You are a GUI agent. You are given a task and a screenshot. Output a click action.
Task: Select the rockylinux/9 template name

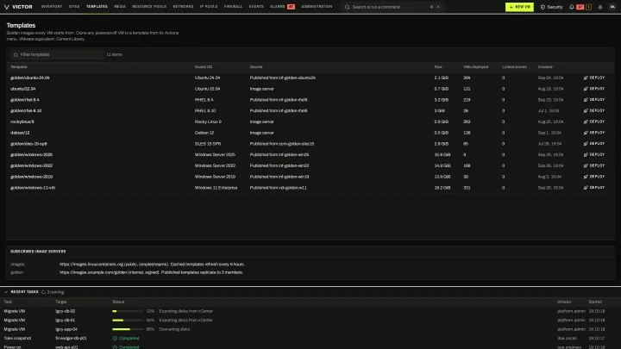[x=22, y=122]
